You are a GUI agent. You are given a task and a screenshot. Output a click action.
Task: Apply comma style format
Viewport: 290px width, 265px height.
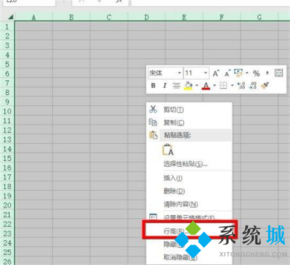tap(267, 73)
